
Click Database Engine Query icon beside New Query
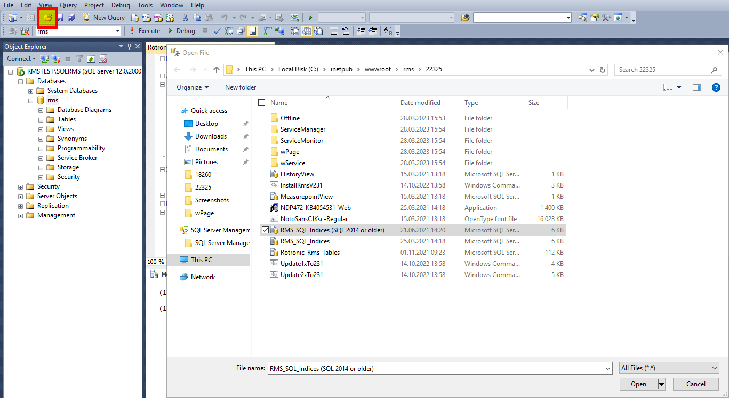pos(135,18)
